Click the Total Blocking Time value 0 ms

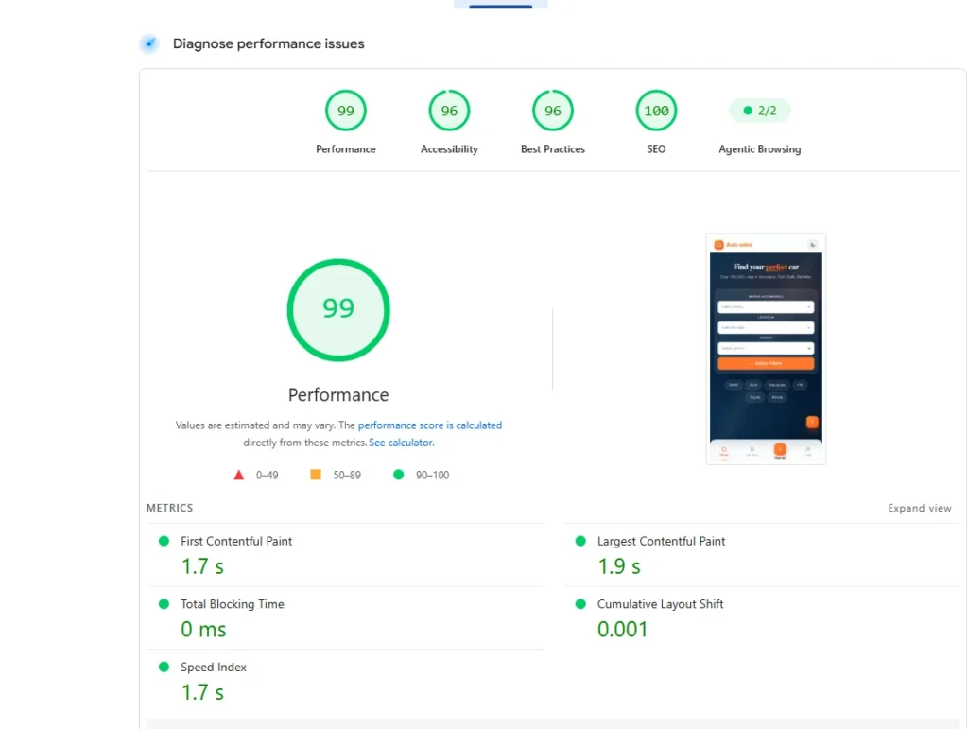pos(204,630)
